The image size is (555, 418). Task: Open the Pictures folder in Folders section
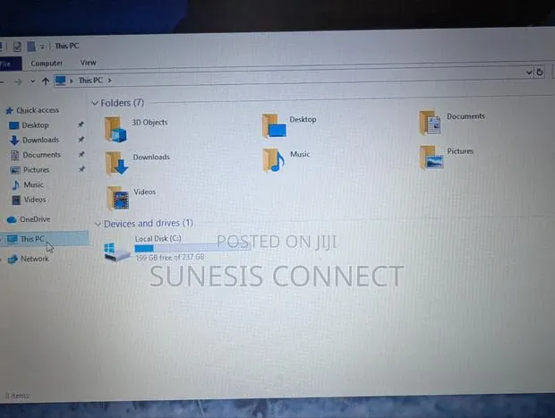431,158
